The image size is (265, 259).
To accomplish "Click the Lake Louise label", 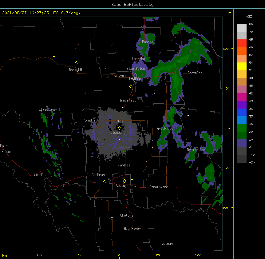I will pyautogui.click(x=6, y=149).
